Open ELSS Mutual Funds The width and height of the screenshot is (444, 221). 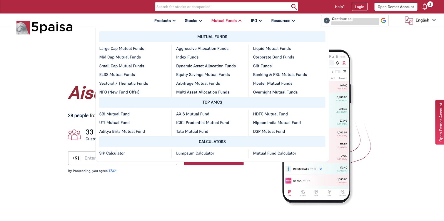pyautogui.click(x=117, y=74)
